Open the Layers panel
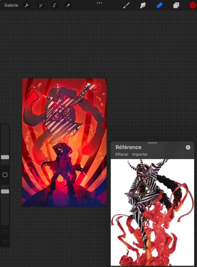Viewport: 197px width, 267px height. click(x=176, y=5)
